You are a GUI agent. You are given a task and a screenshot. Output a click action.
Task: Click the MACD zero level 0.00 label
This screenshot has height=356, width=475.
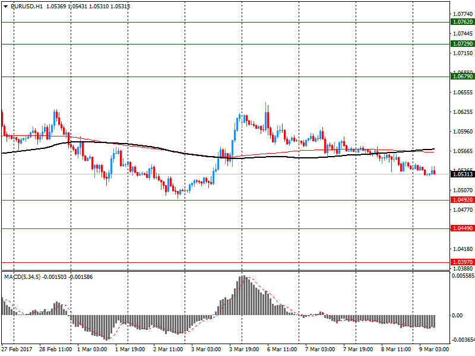(x=457, y=316)
